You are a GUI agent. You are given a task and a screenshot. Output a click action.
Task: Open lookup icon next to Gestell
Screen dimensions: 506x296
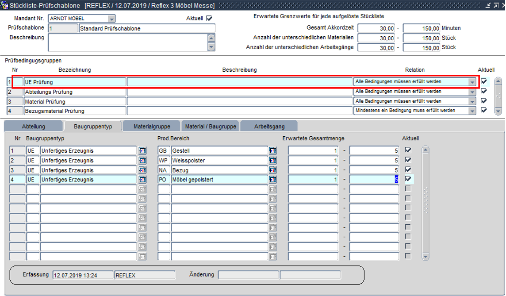point(273,151)
